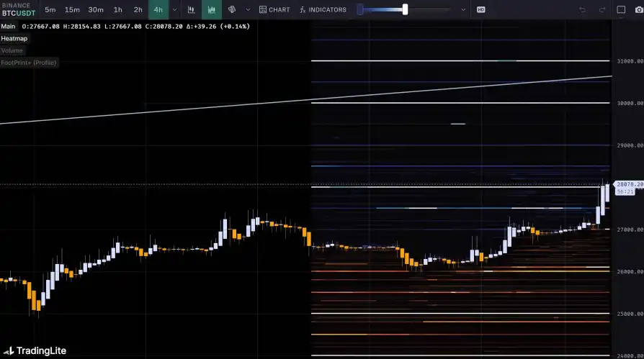This screenshot has height=359, width=644.
Task: Select the candlestick chart type icon
Action: click(191, 9)
